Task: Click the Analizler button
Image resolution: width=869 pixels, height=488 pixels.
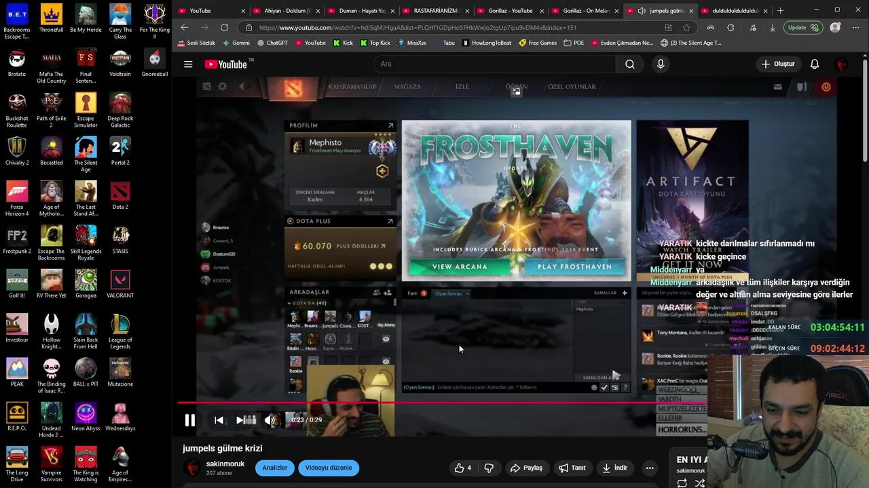Action: click(275, 468)
